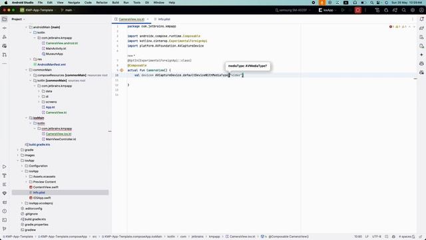The width and height of the screenshot is (426, 240).
Task: Open the Notifications bell icon
Action: tap(421, 19)
